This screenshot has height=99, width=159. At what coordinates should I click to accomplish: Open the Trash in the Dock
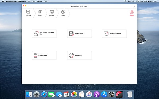[130, 94]
